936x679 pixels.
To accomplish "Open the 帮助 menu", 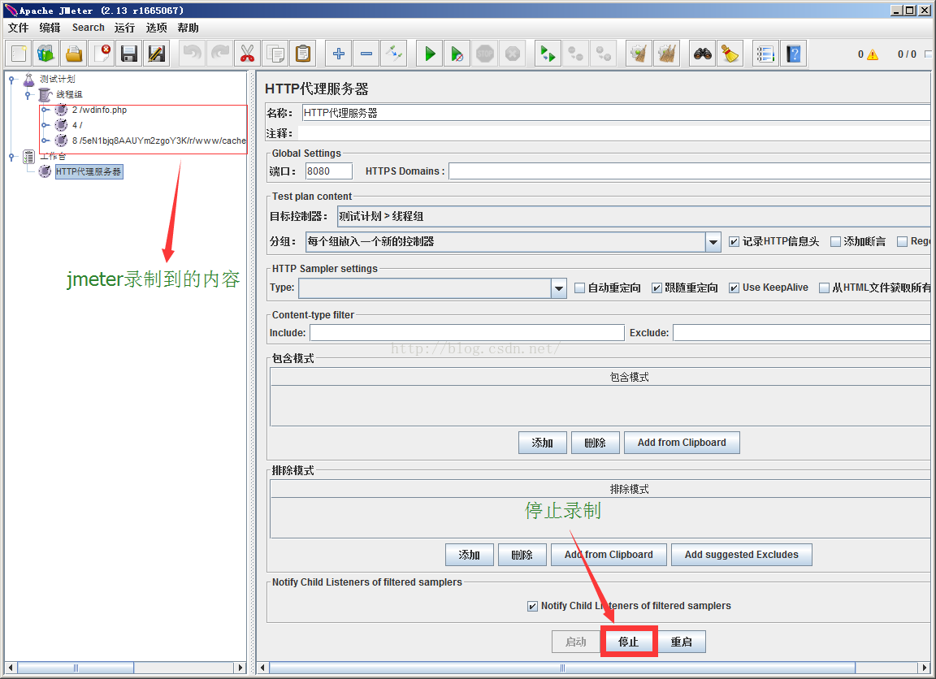I will click(x=188, y=28).
